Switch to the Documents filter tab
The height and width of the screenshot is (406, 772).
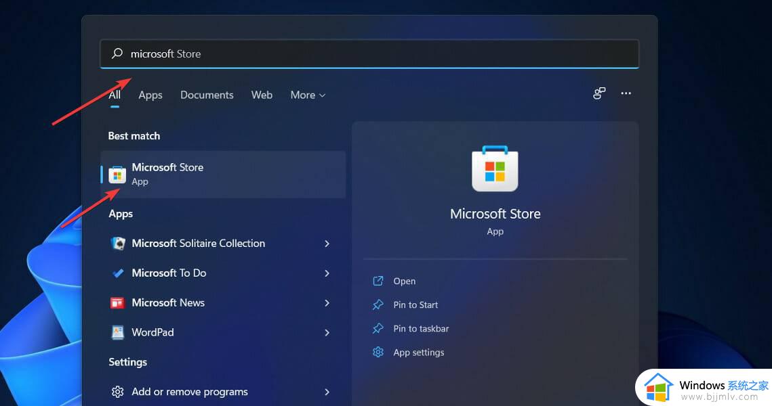coord(207,95)
